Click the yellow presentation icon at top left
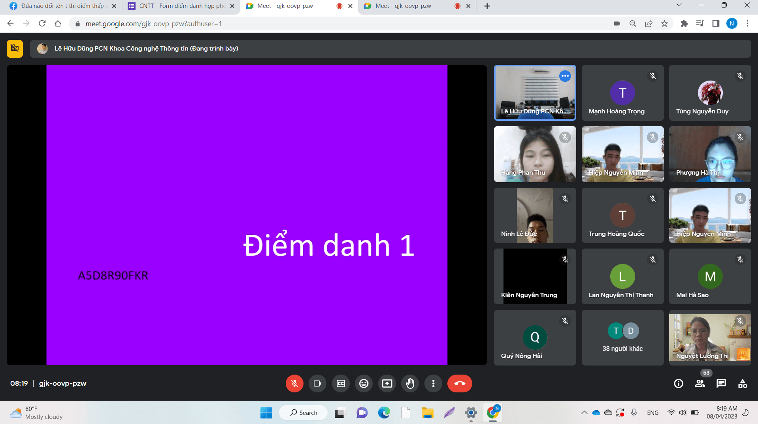Image resolution: width=758 pixels, height=424 pixels. (x=15, y=49)
